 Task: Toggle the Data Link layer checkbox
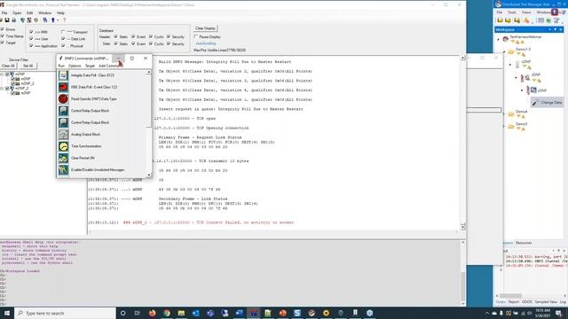coord(63,39)
